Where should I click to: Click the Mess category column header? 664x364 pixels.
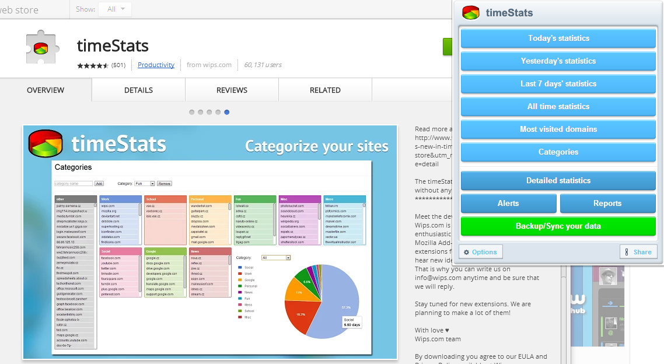click(x=345, y=199)
